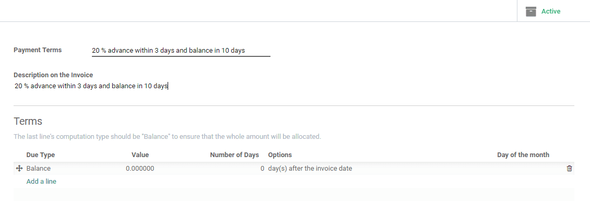Viewport: 590px width, 202px height.
Task: Click the Due Type column header
Action: (x=41, y=155)
